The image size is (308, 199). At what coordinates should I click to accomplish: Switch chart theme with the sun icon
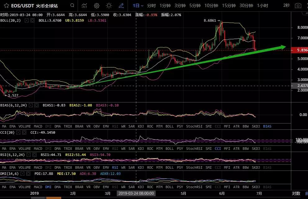pyautogui.click(x=109, y=6)
